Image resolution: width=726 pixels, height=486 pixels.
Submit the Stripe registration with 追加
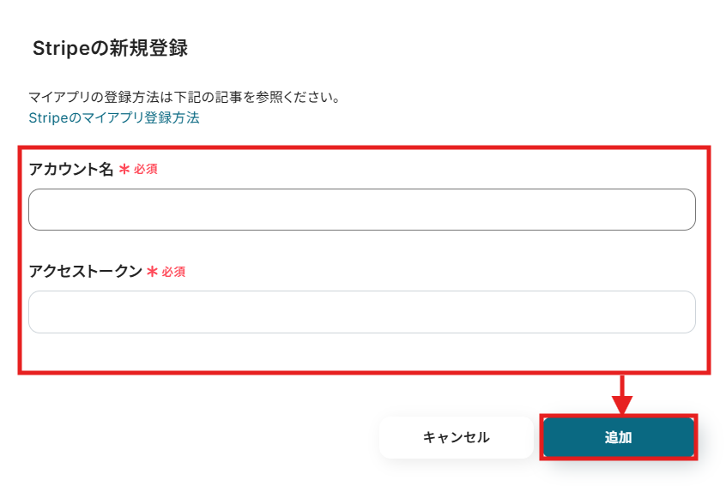(x=618, y=437)
